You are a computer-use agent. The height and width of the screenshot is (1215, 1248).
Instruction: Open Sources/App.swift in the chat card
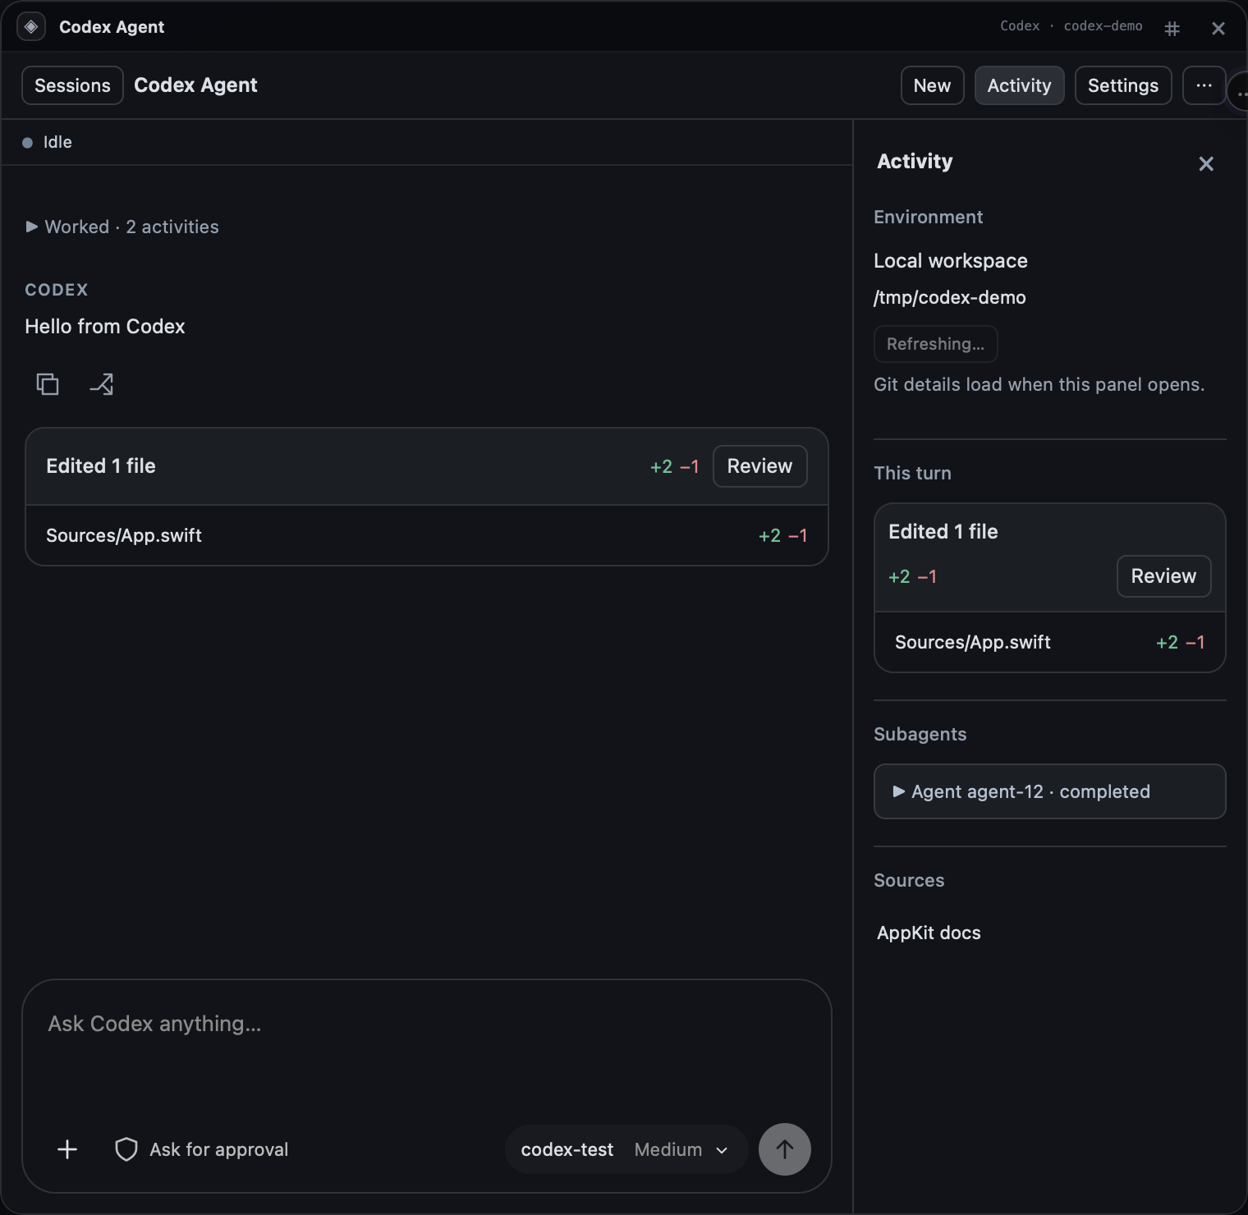pos(427,535)
